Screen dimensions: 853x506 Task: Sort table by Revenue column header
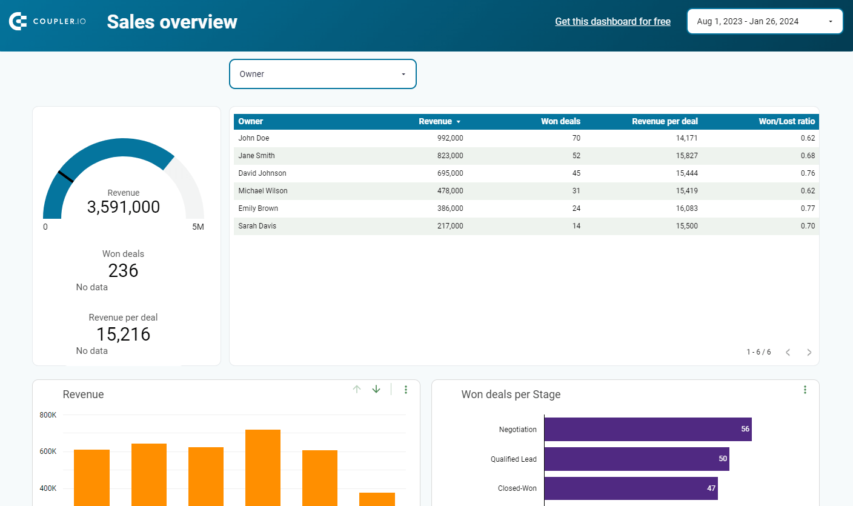(x=439, y=121)
